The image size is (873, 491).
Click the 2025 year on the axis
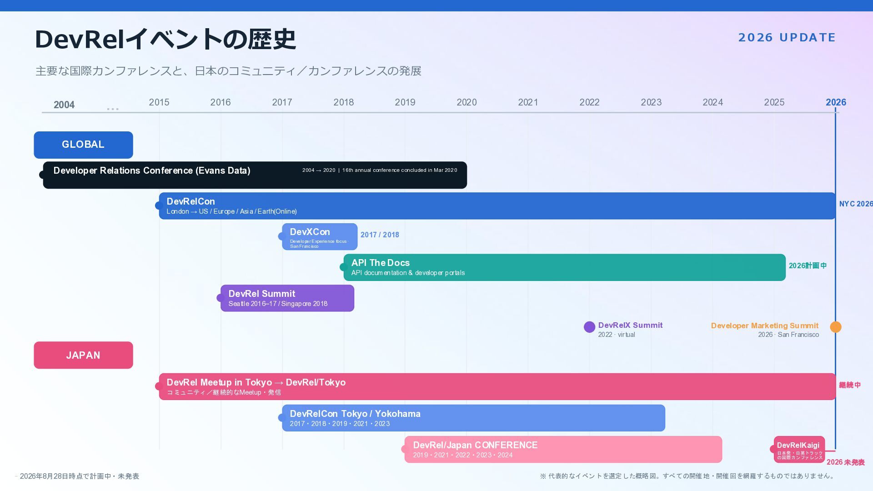(774, 102)
